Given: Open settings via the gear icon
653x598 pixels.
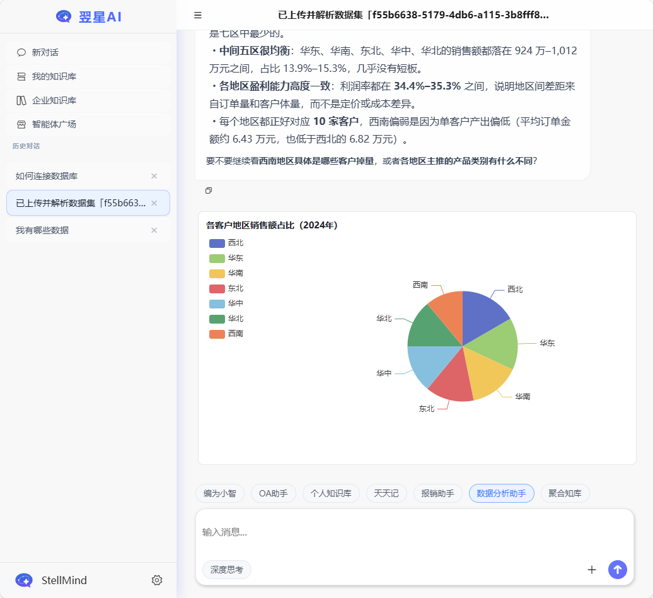Looking at the screenshot, I should pyautogui.click(x=156, y=580).
